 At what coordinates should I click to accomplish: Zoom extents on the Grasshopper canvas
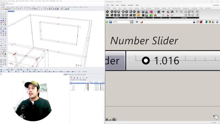point(132,22)
